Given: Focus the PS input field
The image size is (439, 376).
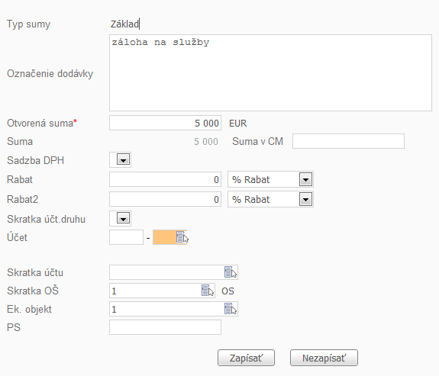Looking at the screenshot, I should pos(165,327).
